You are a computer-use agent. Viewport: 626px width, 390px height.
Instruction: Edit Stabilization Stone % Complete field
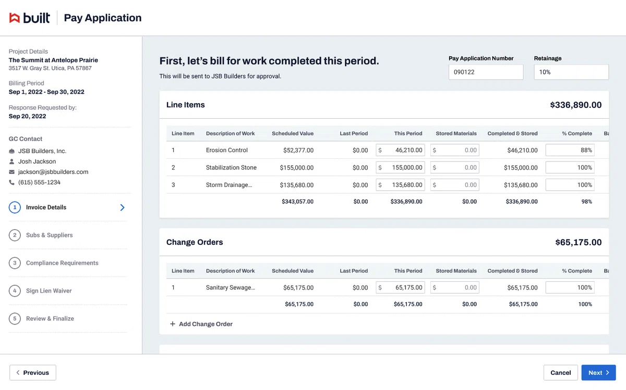click(x=570, y=168)
